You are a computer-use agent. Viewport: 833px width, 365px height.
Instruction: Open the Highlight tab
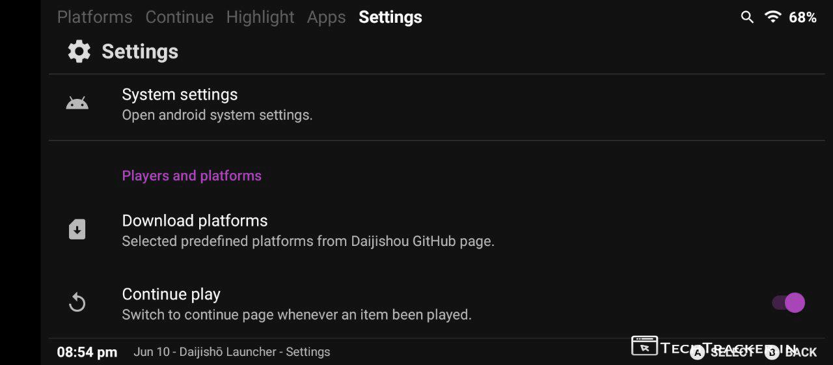tap(260, 18)
